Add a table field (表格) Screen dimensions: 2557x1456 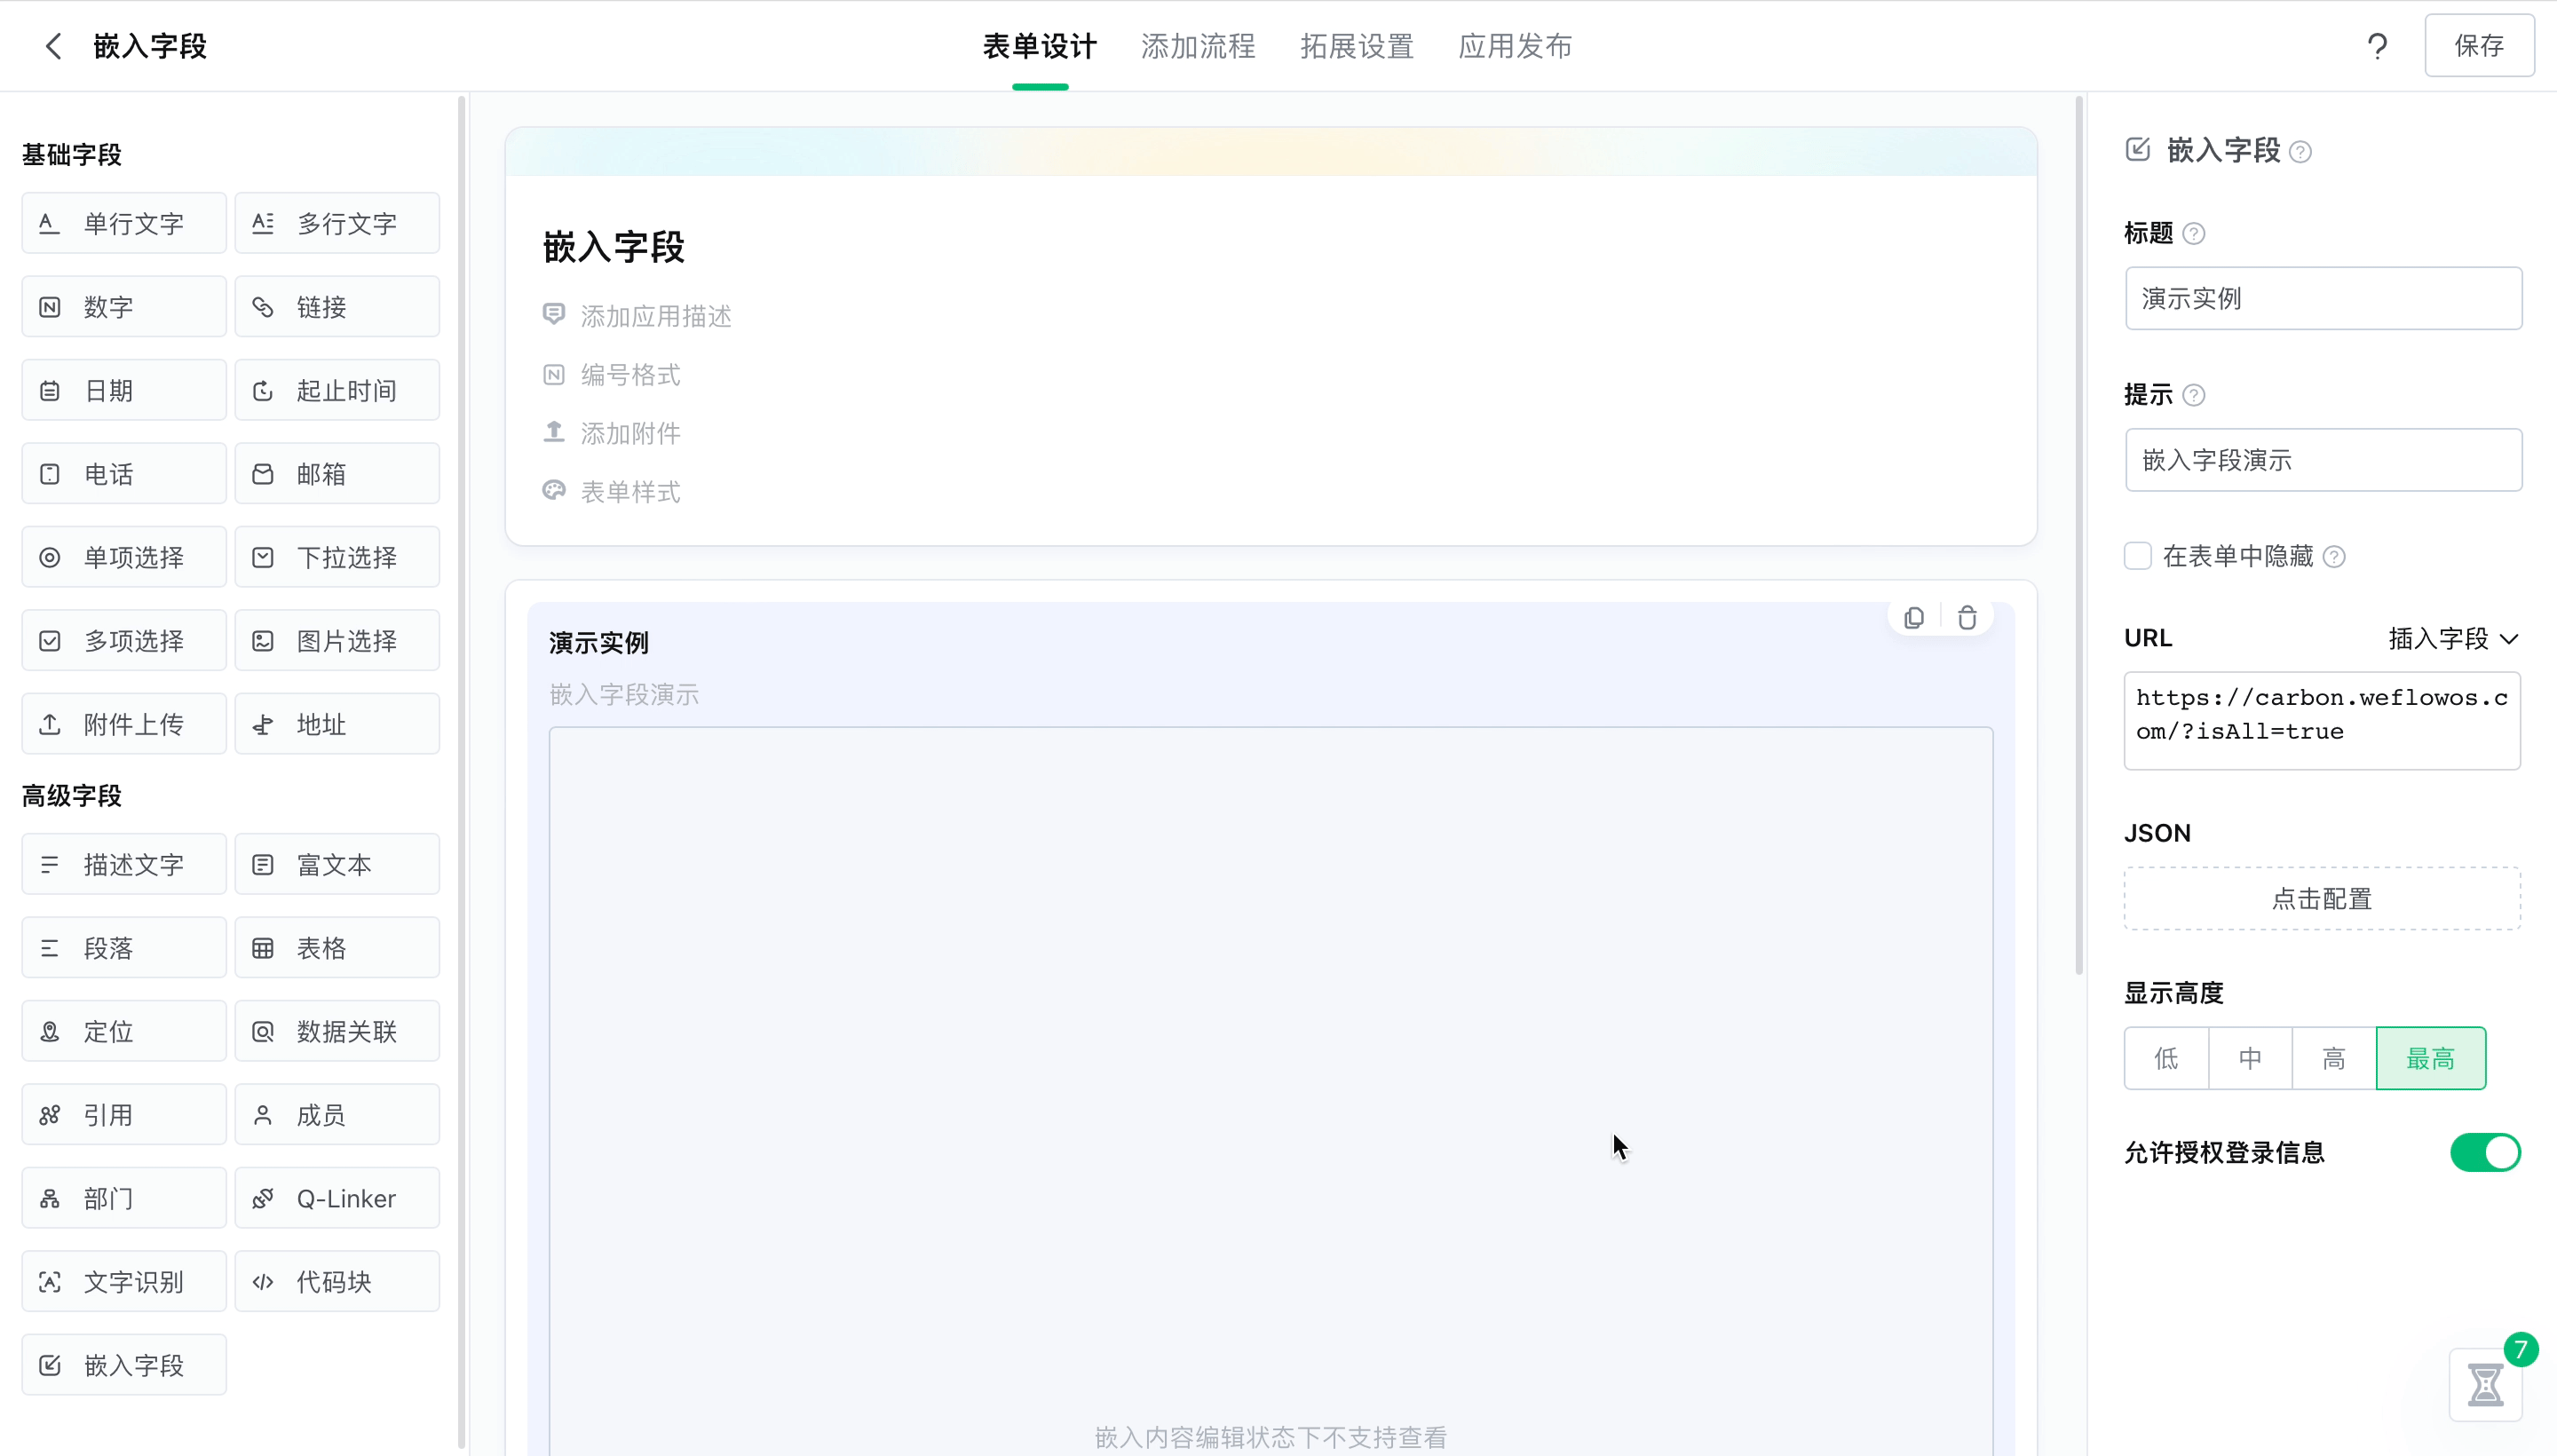(337, 948)
